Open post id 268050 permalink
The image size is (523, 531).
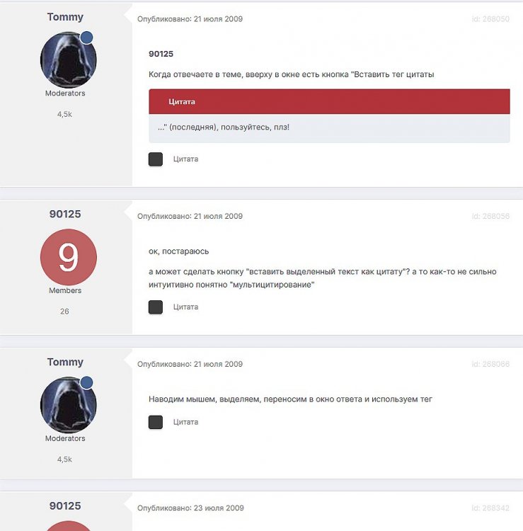pos(490,19)
